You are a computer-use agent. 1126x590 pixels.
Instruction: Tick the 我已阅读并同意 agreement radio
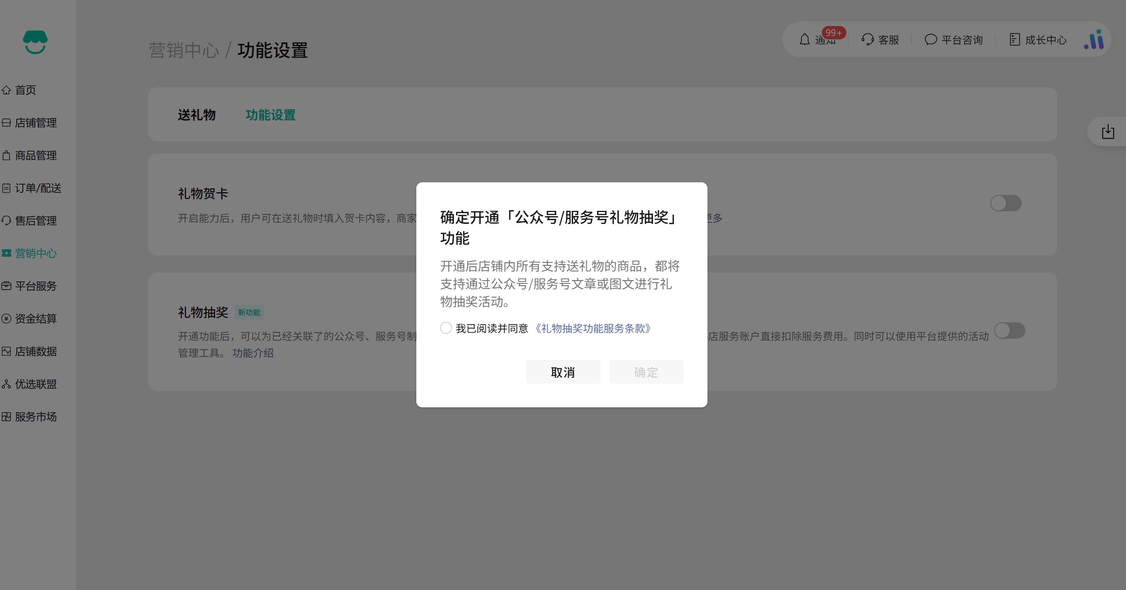(x=446, y=328)
